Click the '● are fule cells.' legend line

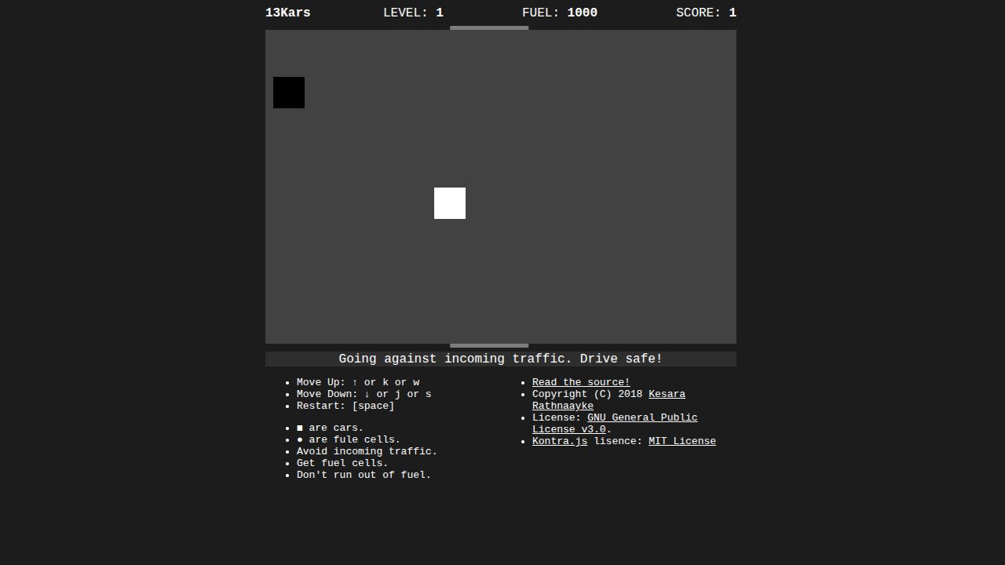pyautogui.click(x=349, y=439)
